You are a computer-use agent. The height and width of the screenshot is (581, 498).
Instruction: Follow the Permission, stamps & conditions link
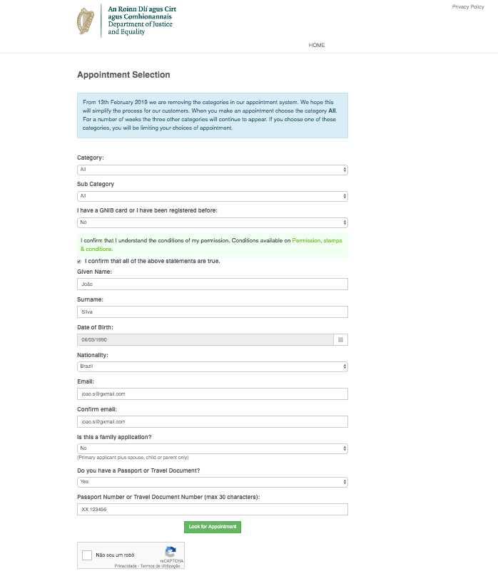(x=317, y=241)
